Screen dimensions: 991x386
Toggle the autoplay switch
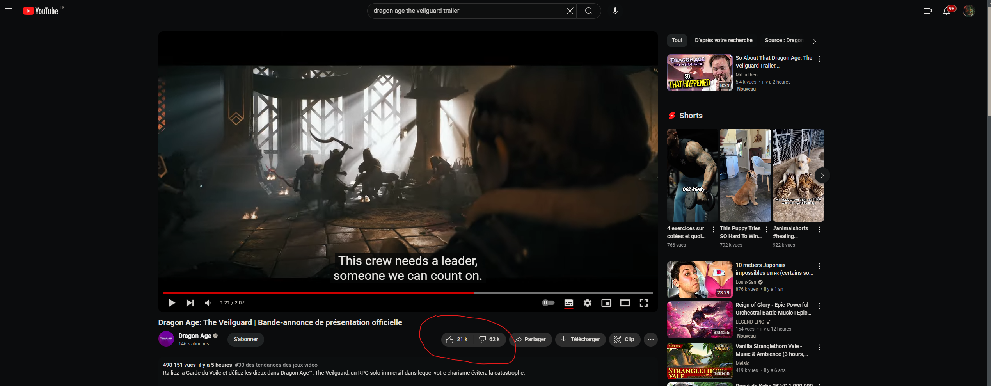click(548, 303)
